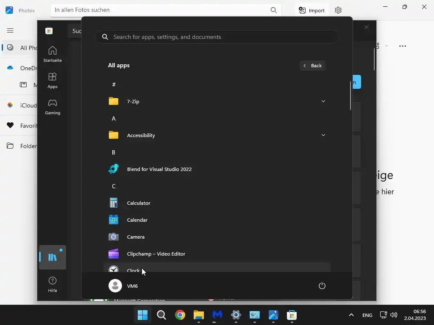The height and width of the screenshot is (325, 434).
Task: Select Favorites in Photos sidebar
Action: [x=20, y=125]
